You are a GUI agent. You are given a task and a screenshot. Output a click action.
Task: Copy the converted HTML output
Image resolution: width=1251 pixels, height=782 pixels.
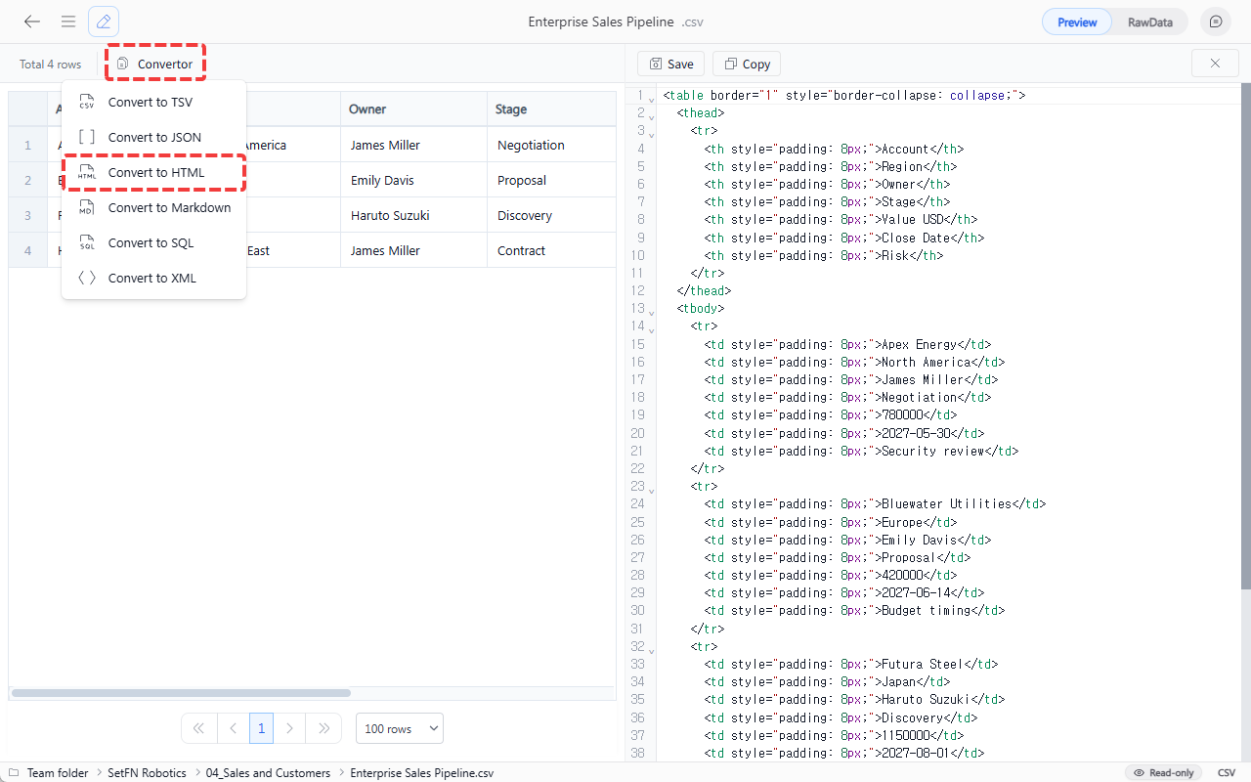(x=747, y=64)
